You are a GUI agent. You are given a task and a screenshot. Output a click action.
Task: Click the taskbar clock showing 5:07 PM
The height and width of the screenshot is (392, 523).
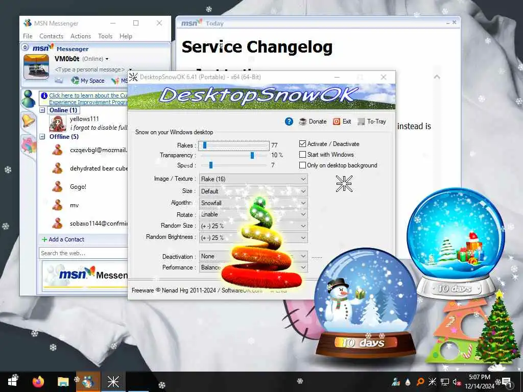pos(479,382)
